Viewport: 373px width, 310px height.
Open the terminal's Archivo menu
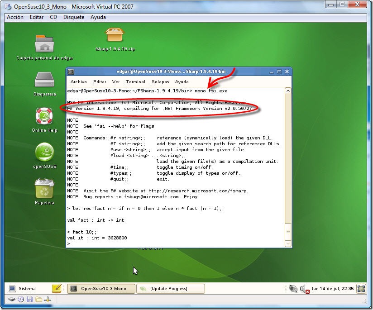pos(78,82)
